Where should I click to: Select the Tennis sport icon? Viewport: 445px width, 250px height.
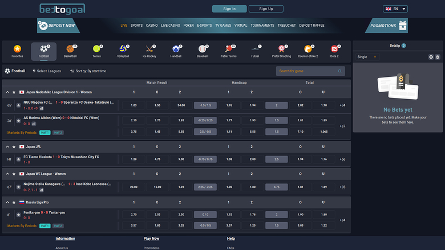tap(96, 51)
